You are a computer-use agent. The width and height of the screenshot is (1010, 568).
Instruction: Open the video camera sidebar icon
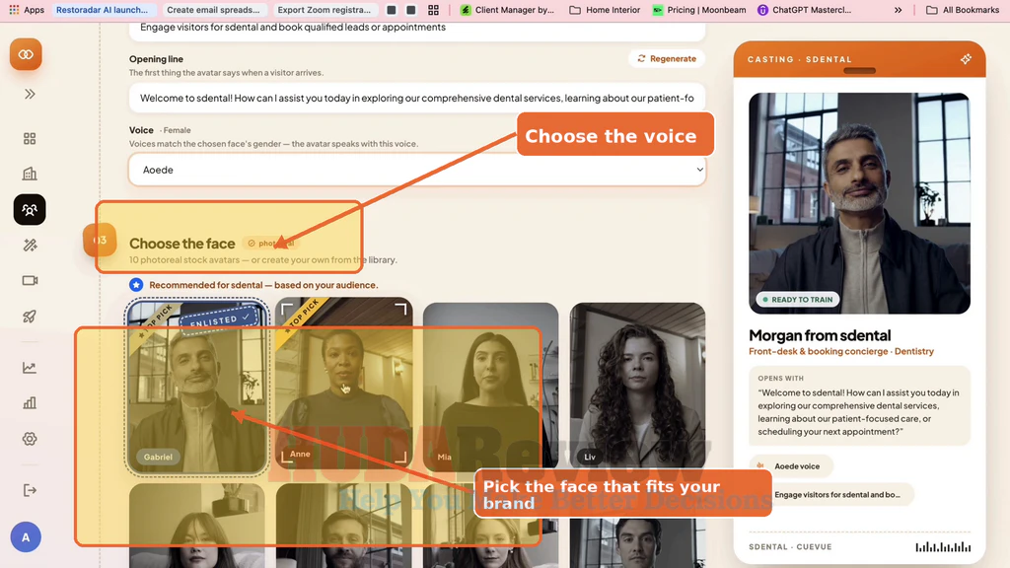pos(30,281)
